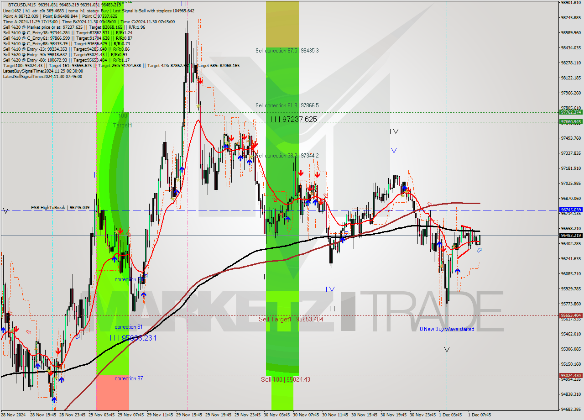Select 'Sell correction 87.5 | 98435.3' label
Screen dimensions: 584x420
pyautogui.click(x=287, y=51)
